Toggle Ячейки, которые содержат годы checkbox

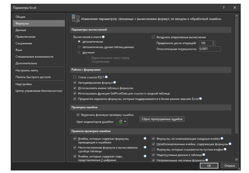pyautogui.click(x=75, y=156)
